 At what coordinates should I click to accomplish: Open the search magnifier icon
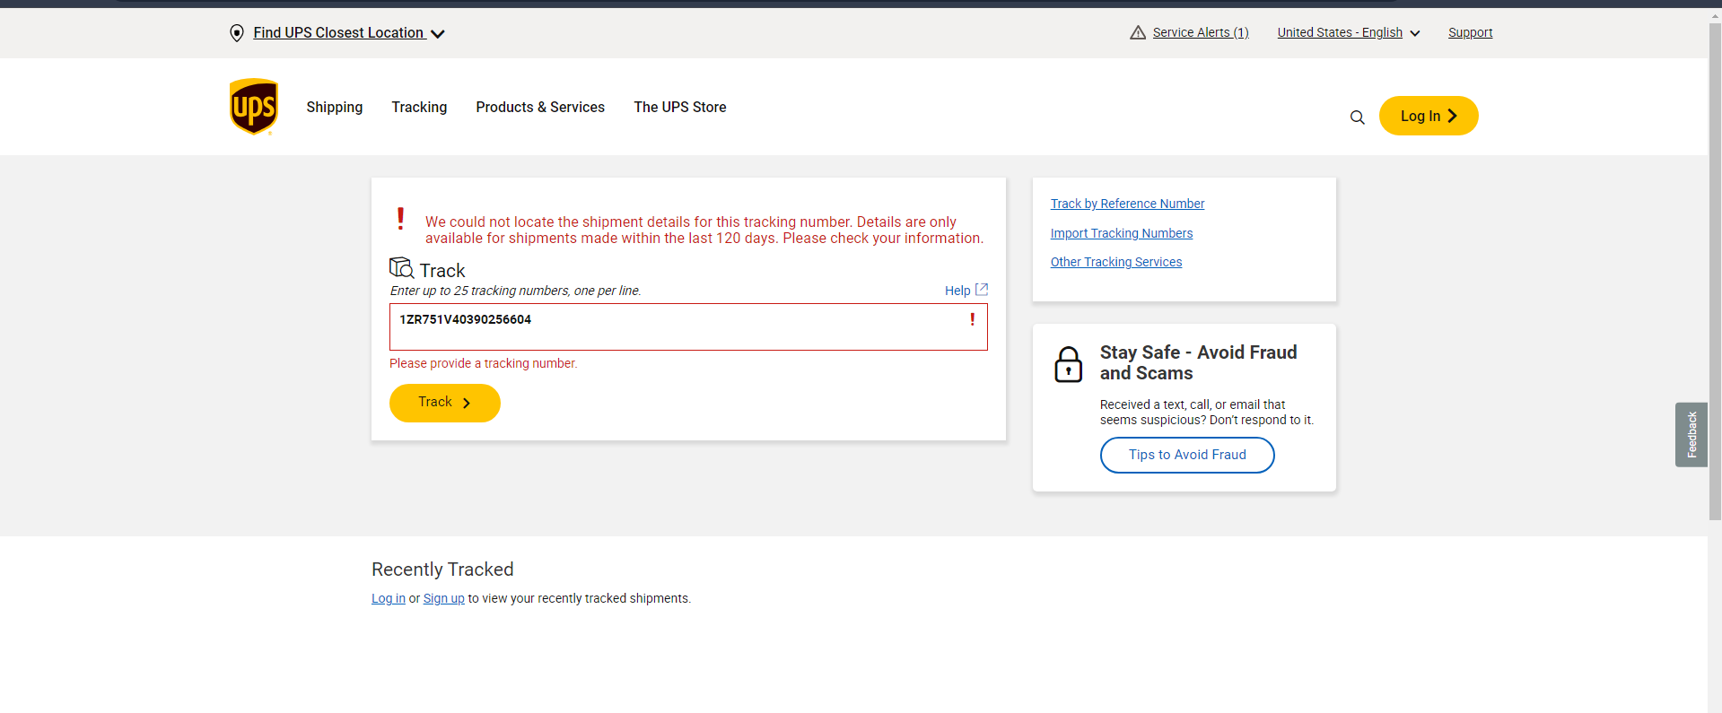click(x=1357, y=117)
